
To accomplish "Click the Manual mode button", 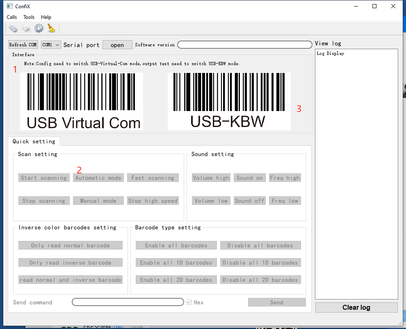I will 98,201.
